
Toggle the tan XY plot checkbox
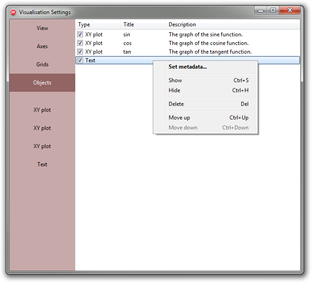80,52
